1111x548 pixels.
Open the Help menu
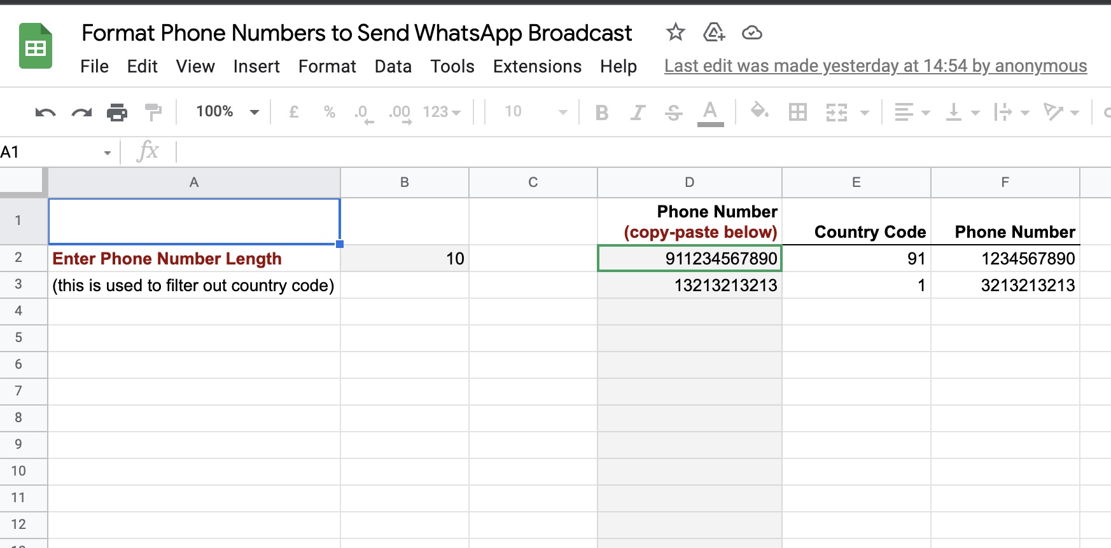[x=618, y=66]
